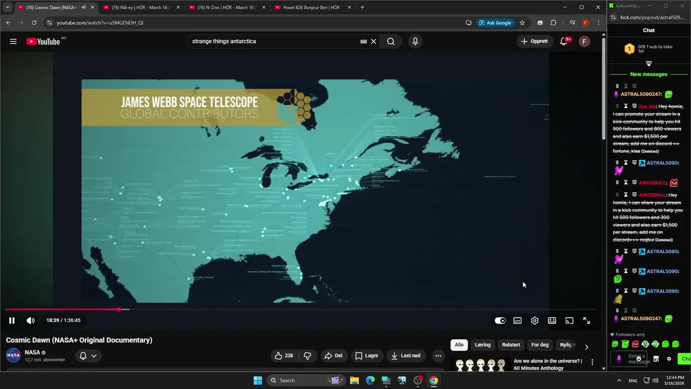Click Kick Send a message field
This screenshot has height=389, width=691.
coord(629,359)
